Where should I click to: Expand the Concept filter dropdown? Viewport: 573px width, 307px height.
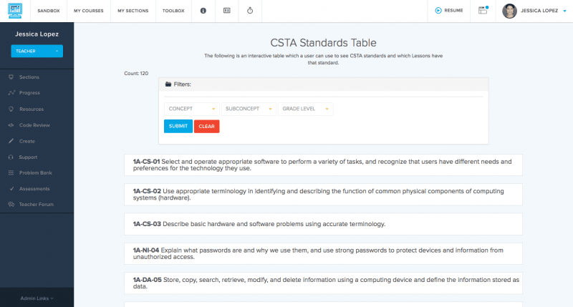(191, 109)
